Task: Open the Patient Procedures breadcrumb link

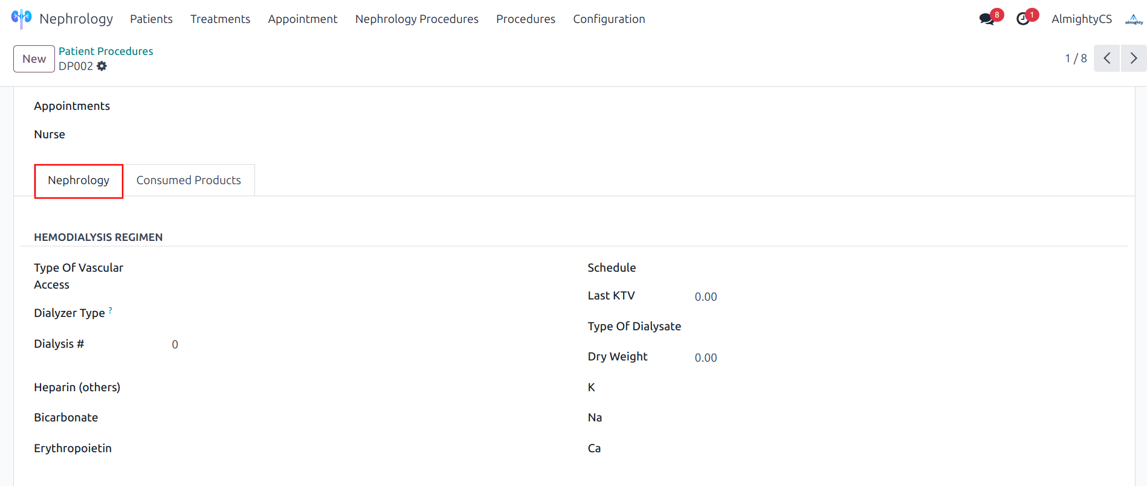Action: click(x=106, y=51)
